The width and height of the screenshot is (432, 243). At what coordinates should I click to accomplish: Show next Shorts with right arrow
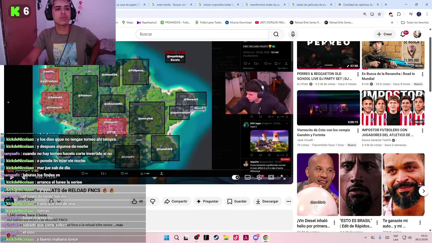pyautogui.click(x=424, y=191)
